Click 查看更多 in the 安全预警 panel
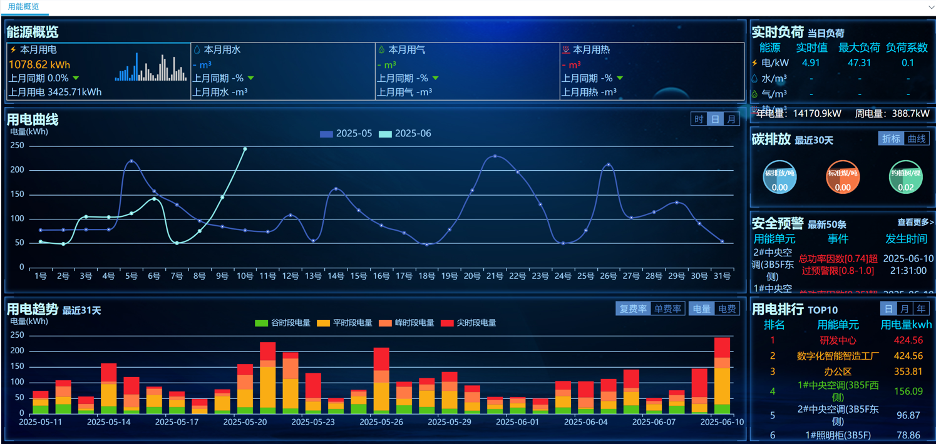936x444 pixels. pyautogui.click(x=915, y=223)
